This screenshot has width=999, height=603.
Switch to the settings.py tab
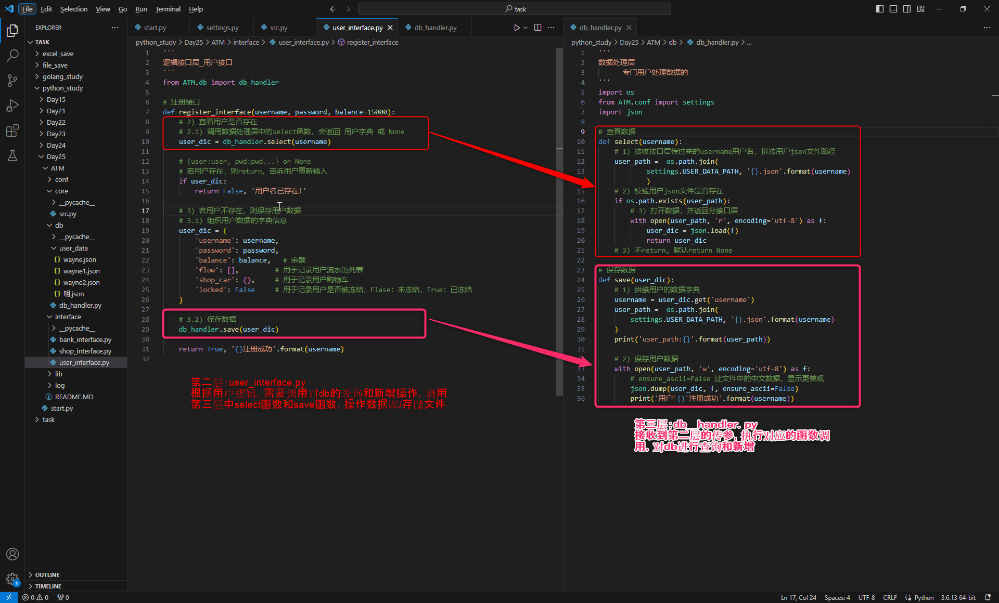point(222,28)
